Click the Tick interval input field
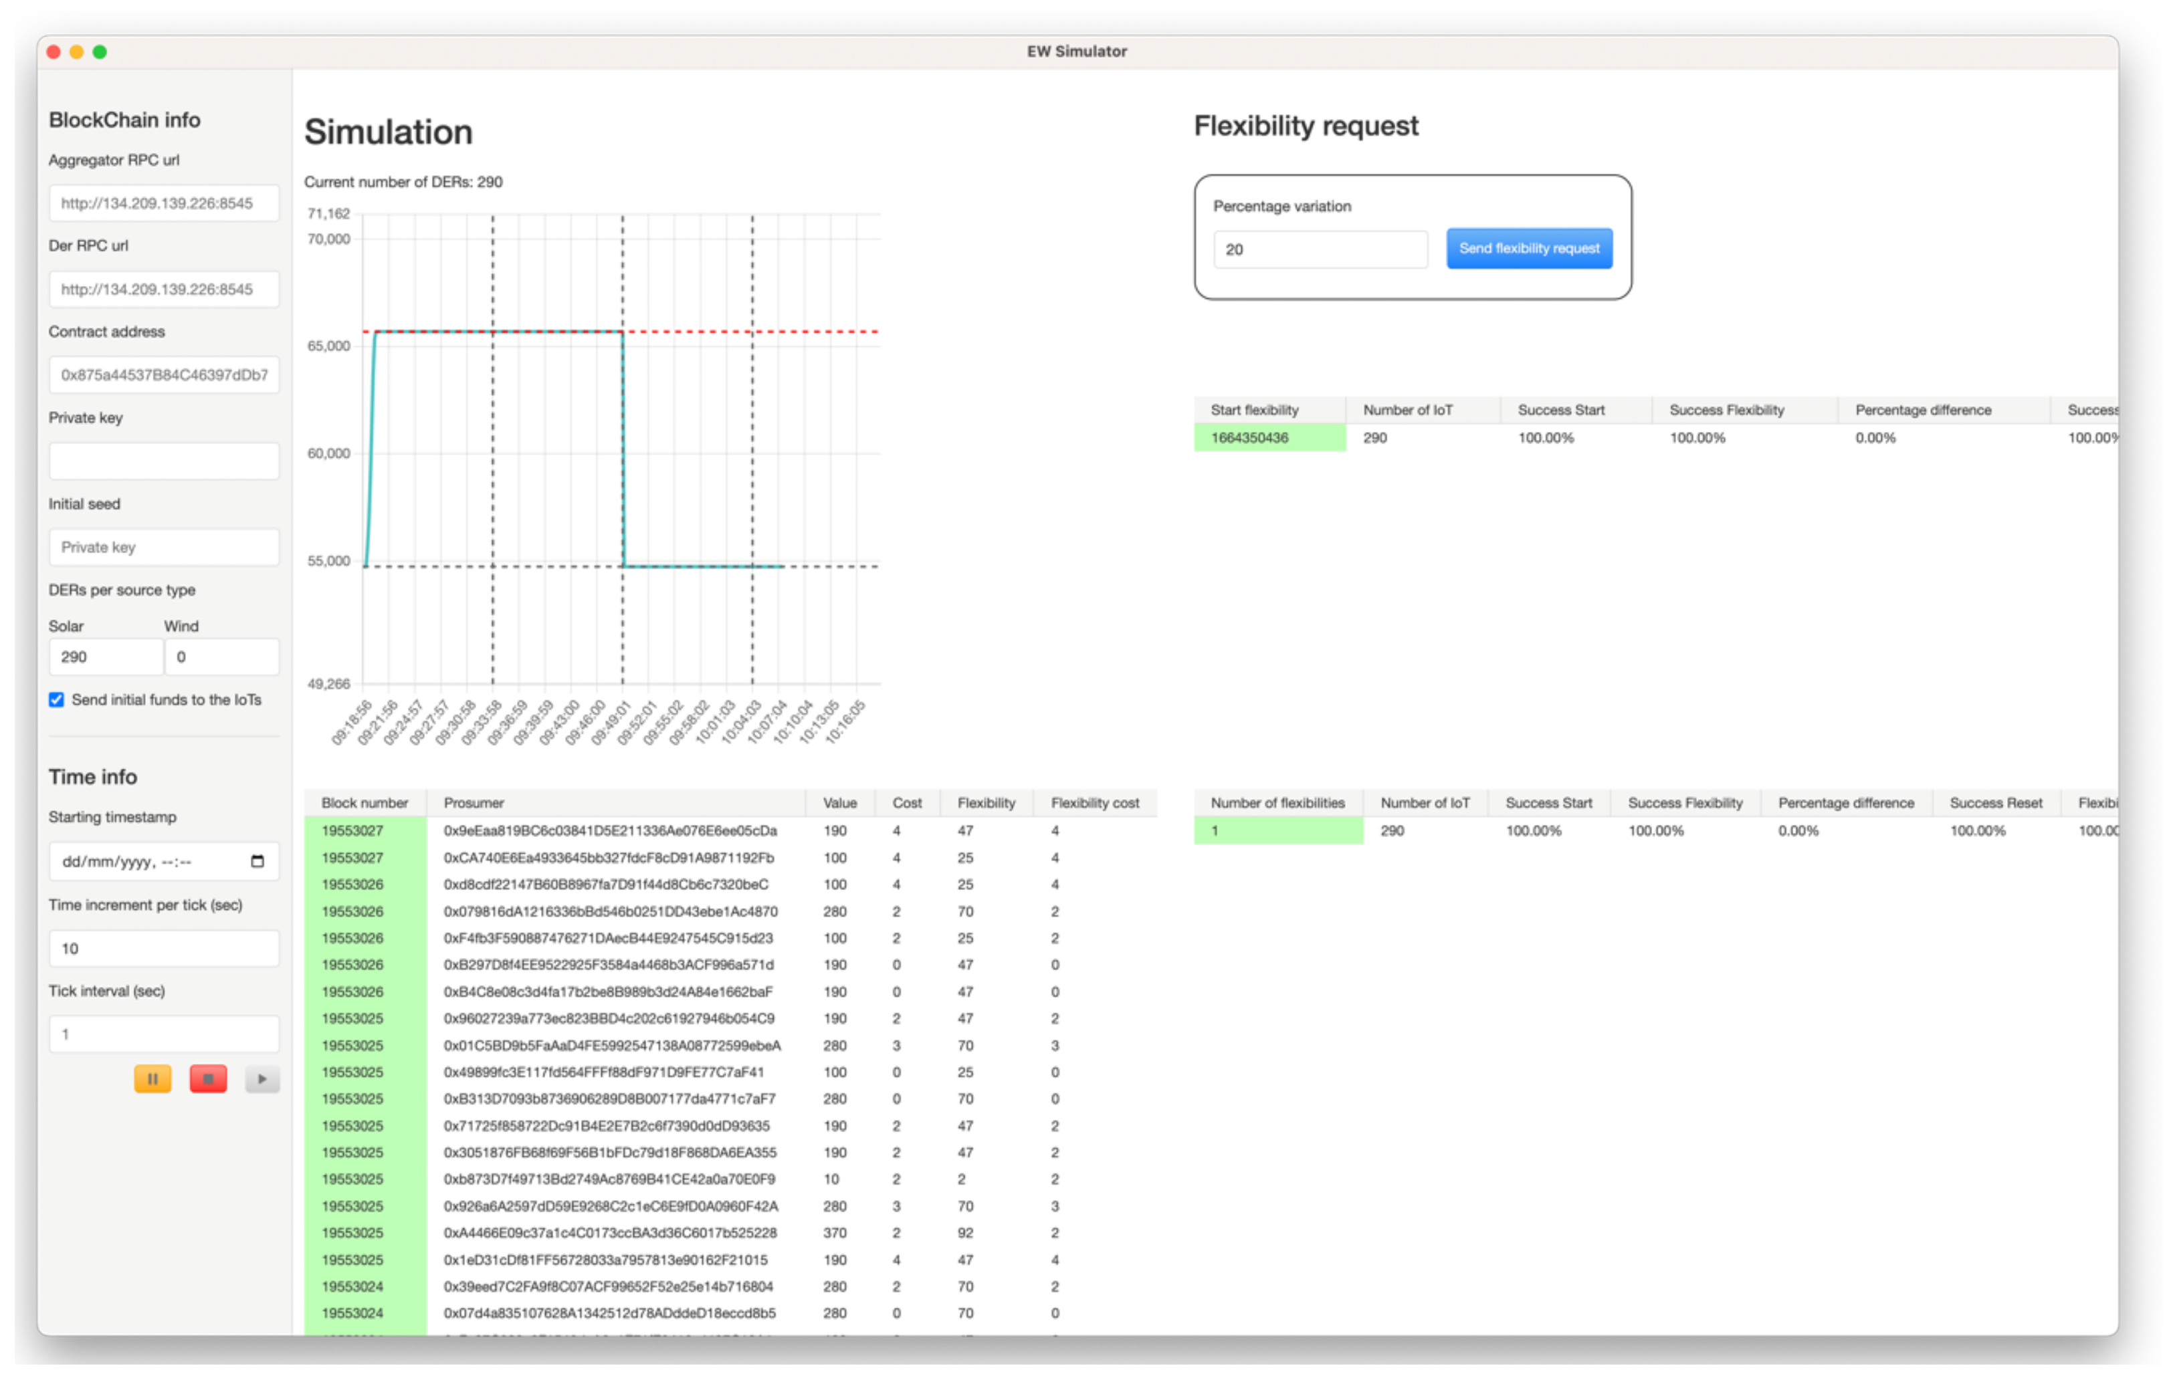The image size is (2165, 1390). click(163, 1034)
